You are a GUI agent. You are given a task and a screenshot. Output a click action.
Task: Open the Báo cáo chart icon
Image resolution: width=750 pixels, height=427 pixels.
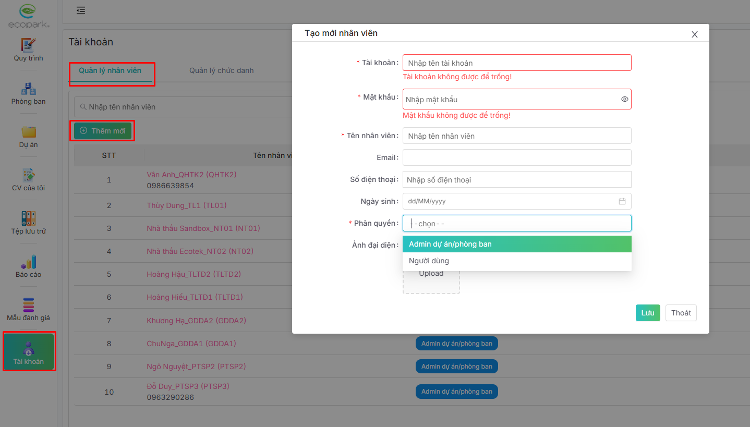pos(28,262)
